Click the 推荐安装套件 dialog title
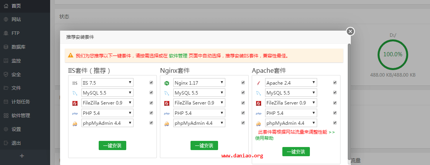 (x=80, y=37)
